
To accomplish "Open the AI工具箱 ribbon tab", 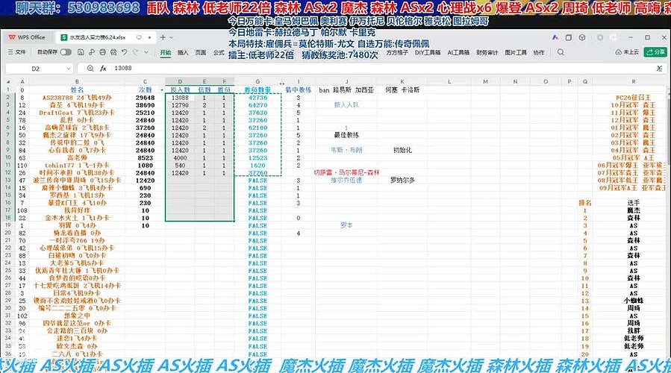I will coord(458,53).
